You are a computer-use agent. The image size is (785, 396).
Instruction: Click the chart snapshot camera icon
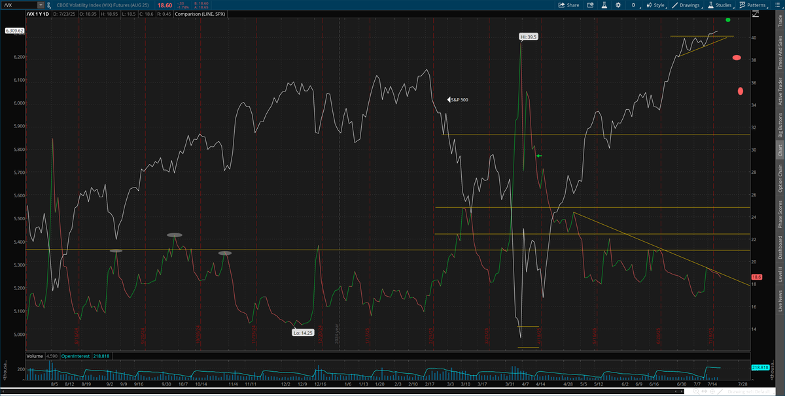(x=589, y=5)
